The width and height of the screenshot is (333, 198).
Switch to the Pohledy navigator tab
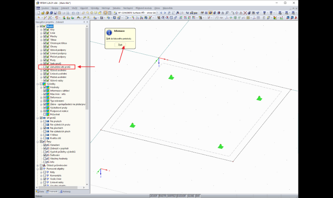coord(65,191)
